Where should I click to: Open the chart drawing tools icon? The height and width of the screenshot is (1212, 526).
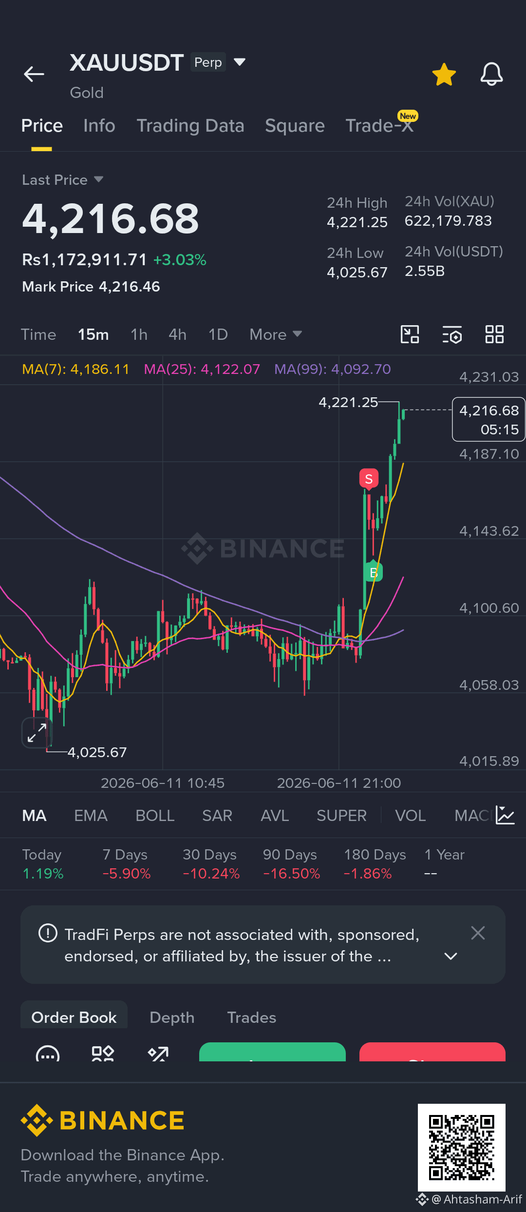click(x=410, y=334)
